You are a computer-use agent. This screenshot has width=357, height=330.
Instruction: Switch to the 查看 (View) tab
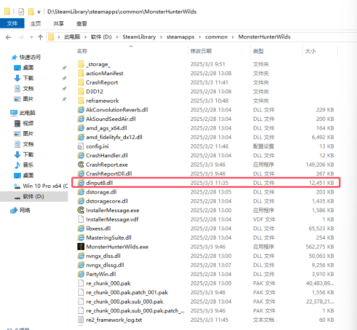point(82,23)
